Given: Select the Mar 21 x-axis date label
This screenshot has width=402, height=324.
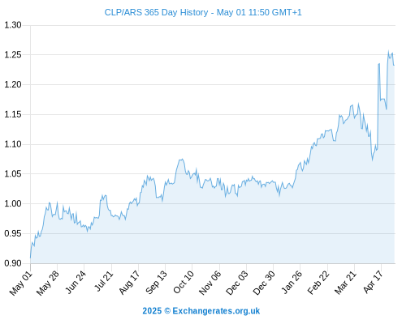Looking at the screenshot, I should click(x=345, y=283).
